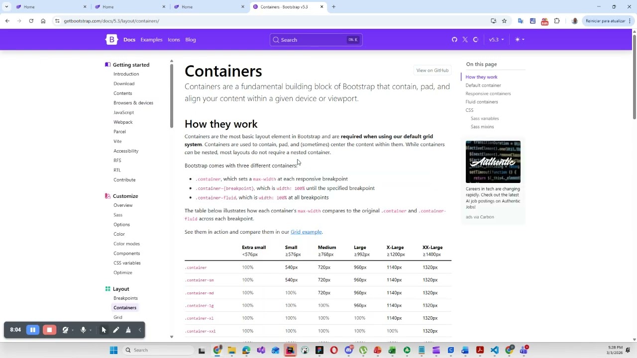The image size is (637, 358).
Task: Click the Authentic Jobs ad image
Action: 493,162
